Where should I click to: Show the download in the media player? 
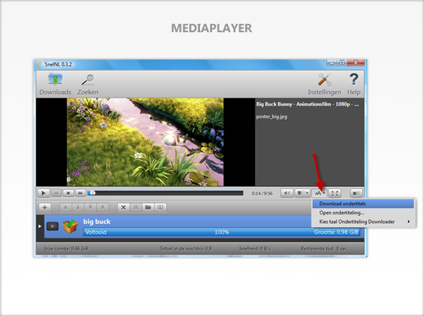coord(160,207)
